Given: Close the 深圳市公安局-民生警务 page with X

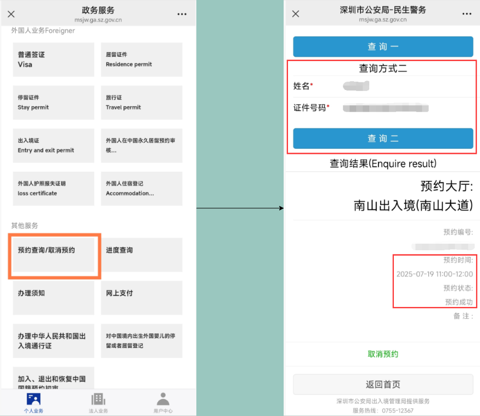Looking at the screenshot, I should click(x=296, y=14).
